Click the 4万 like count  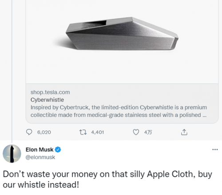tap(148, 132)
